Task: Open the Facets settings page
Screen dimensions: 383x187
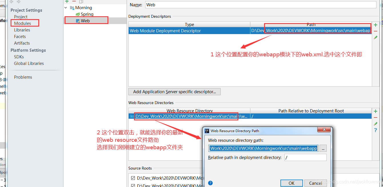Action: tap(20, 36)
